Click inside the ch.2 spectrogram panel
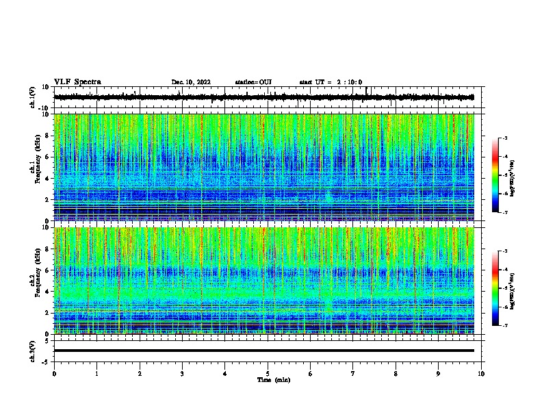The width and height of the screenshot is (542, 419). (264, 281)
